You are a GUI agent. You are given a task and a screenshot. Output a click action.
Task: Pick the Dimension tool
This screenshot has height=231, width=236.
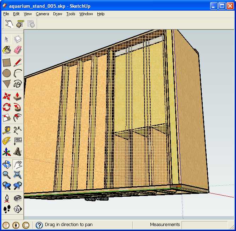(x=18, y=130)
